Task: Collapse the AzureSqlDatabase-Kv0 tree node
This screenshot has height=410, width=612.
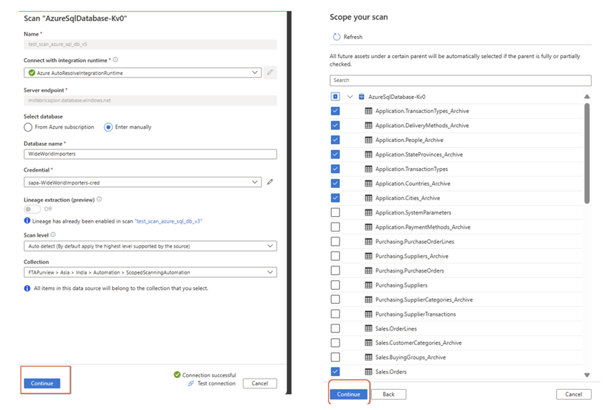Action: pyautogui.click(x=350, y=96)
